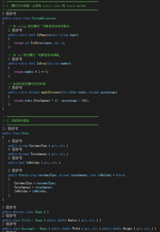Image resolution: width=160 pixels, height=232 pixels.
Task: Click the percentage parameter in ApplyDiscount's signature
Action: pyautogui.click(x=109, y=92)
